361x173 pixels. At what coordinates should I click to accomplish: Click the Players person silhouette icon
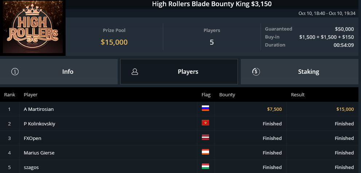135,72
